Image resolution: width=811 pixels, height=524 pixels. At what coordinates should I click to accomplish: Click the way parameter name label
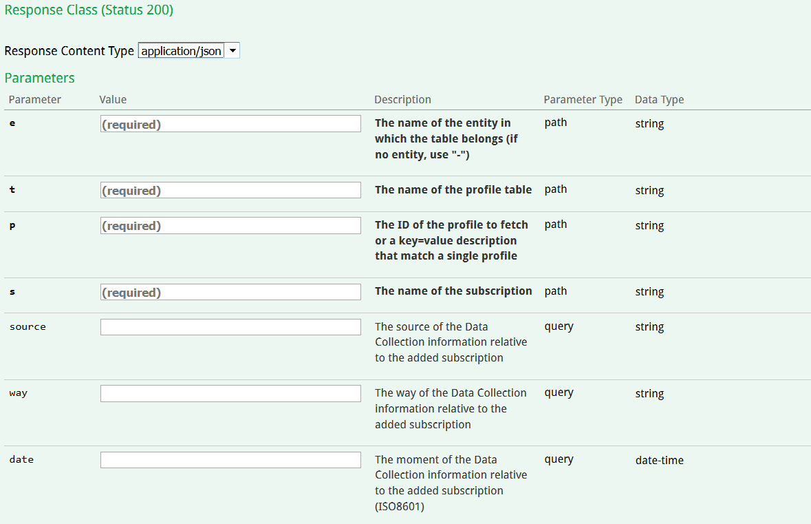(x=19, y=393)
